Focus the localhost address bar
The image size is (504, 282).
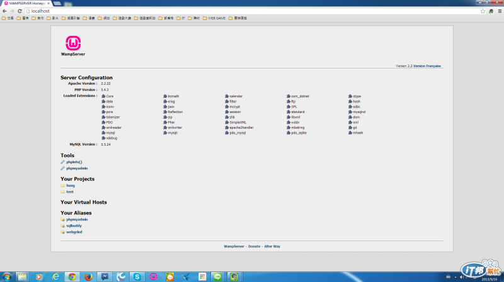[x=253, y=11]
